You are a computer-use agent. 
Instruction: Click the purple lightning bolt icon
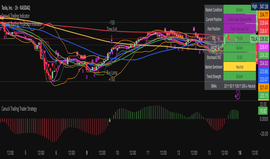coord(238,95)
